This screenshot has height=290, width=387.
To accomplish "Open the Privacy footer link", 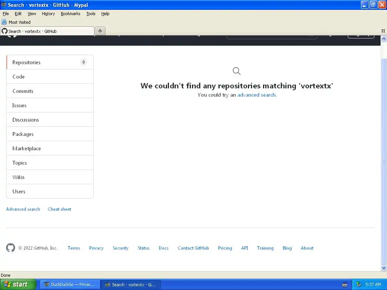I will pyautogui.click(x=96, y=248).
